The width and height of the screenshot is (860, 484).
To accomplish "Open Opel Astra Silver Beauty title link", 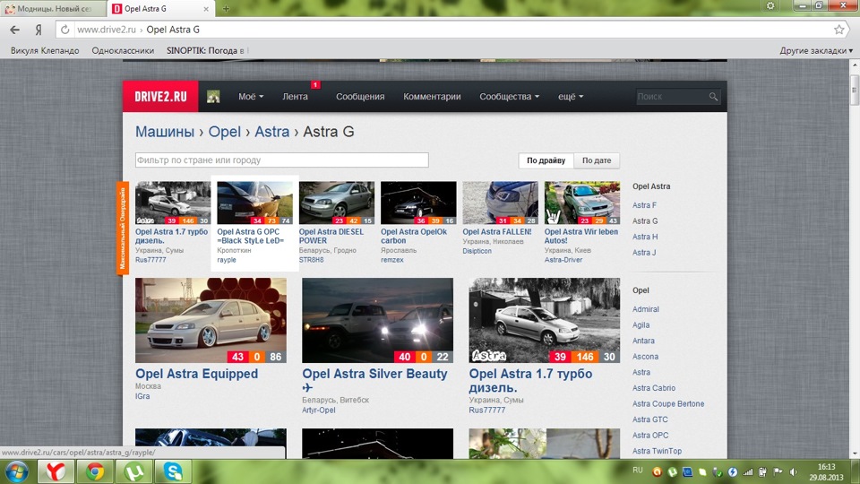I will coord(374,380).
